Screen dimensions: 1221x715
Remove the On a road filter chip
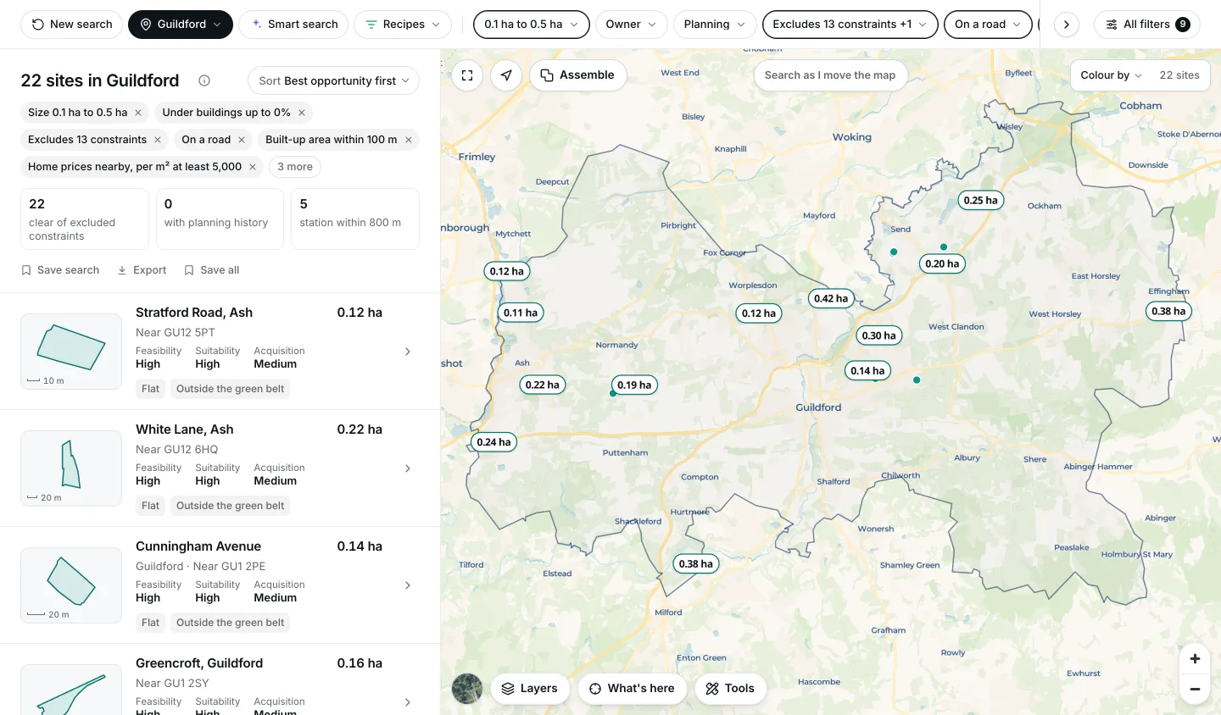(242, 140)
